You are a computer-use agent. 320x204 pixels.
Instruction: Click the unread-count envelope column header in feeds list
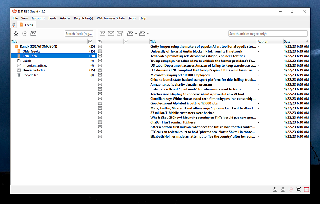tap(90, 41)
